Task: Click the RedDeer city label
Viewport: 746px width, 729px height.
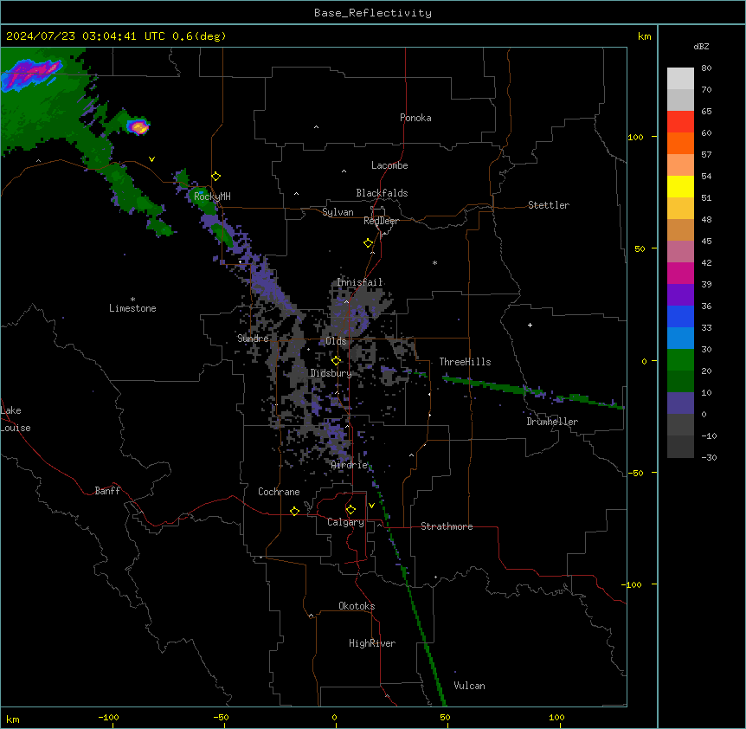Action: tap(381, 221)
